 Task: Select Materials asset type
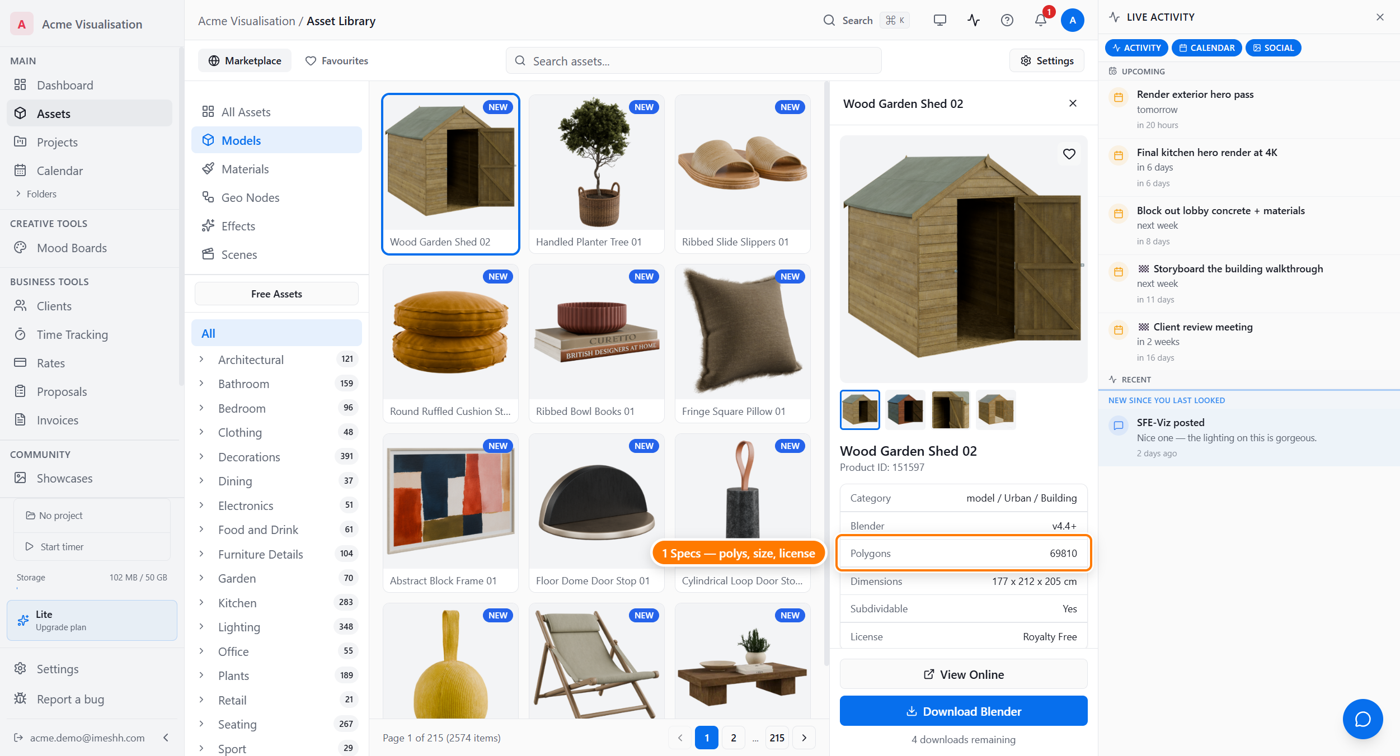click(x=276, y=169)
